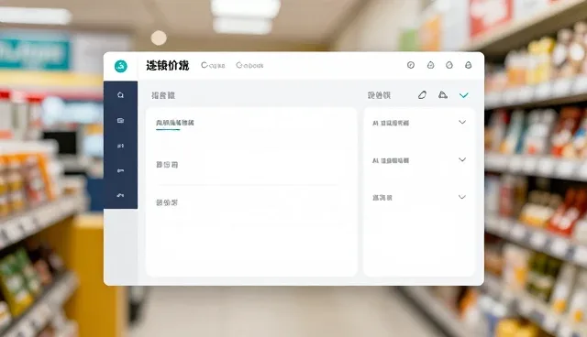Click the third row label in the left panel
The width and height of the screenshot is (587, 337).
point(167,203)
